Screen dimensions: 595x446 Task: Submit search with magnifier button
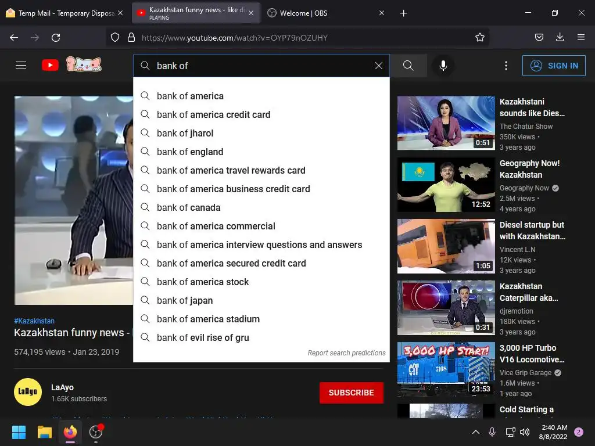pos(408,66)
